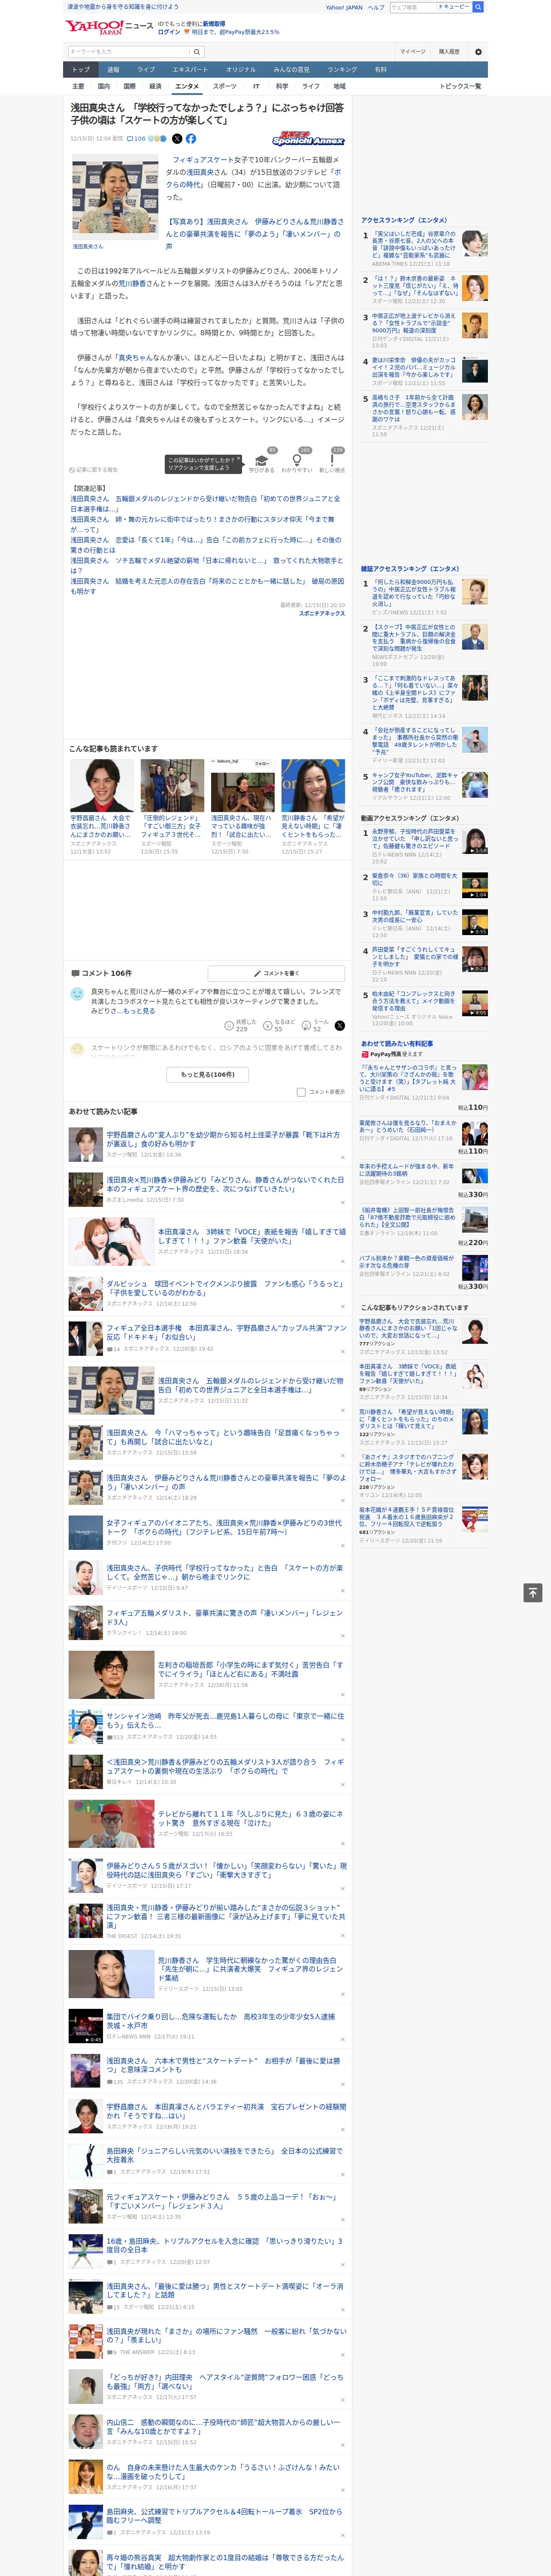The image size is (551, 2576).
Task: Click the web search submit magnifier icon
Action: click(x=478, y=7)
